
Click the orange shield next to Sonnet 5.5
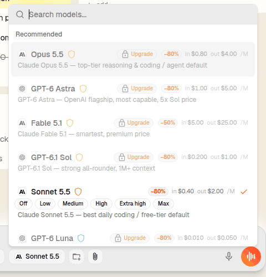78,192
